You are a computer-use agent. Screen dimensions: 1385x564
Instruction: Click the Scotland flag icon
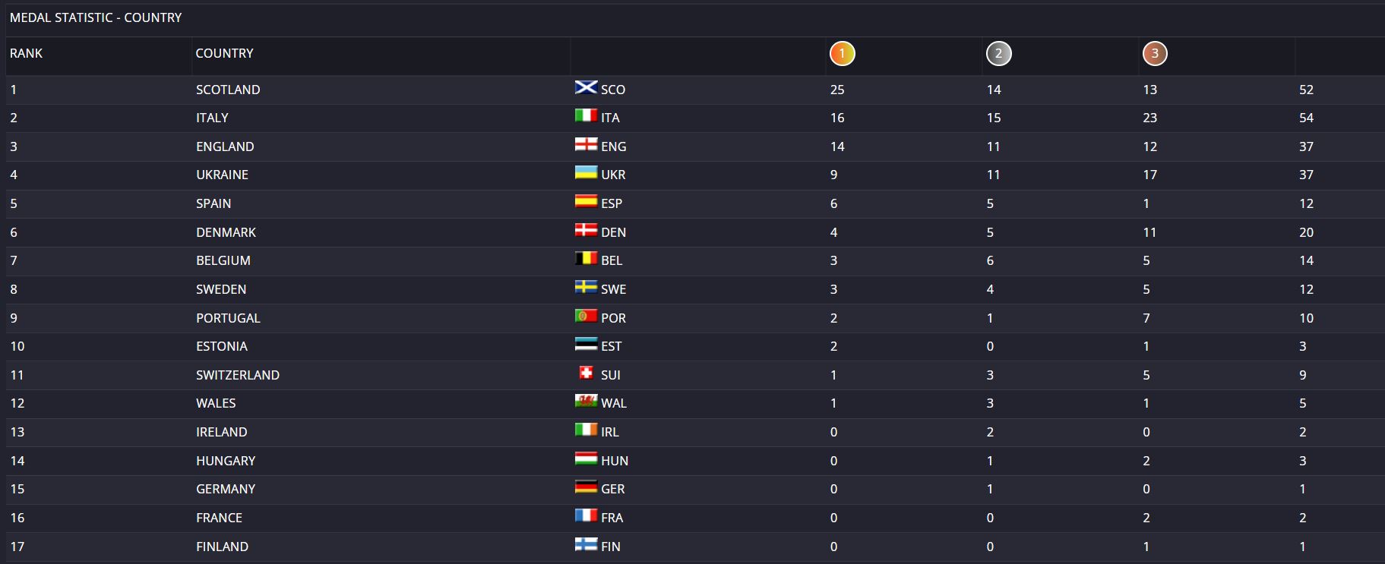click(x=586, y=87)
